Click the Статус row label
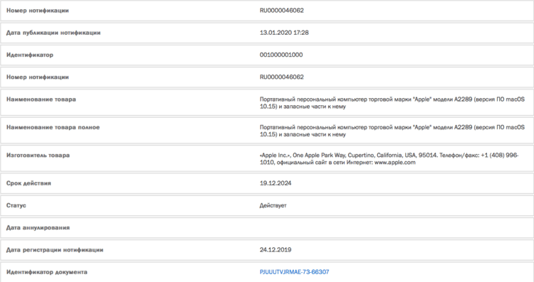Viewport: 534px width, 282px height. (16, 205)
